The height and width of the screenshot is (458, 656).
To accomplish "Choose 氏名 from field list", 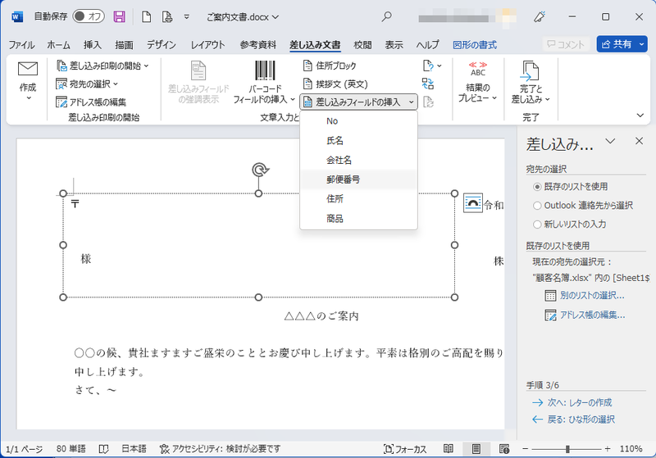I will (x=358, y=141).
